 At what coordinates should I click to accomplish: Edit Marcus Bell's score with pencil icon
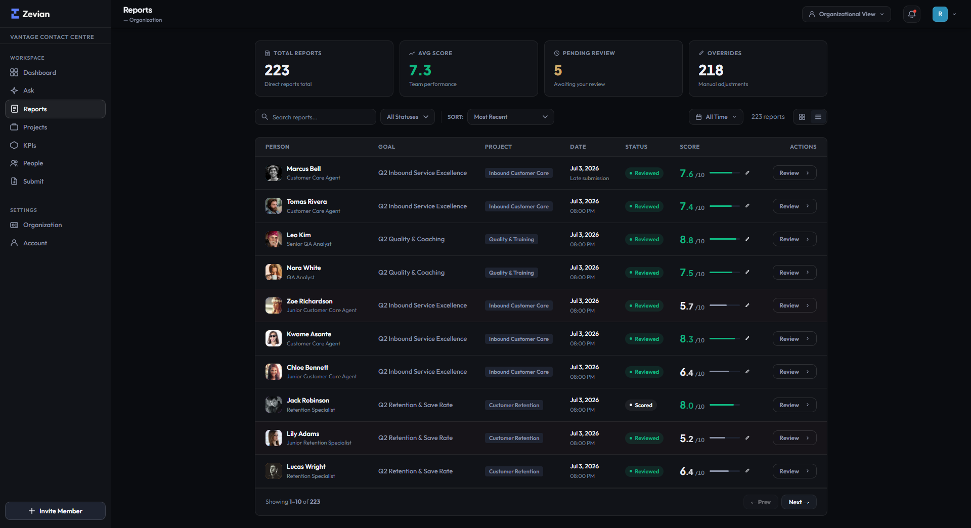(747, 173)
